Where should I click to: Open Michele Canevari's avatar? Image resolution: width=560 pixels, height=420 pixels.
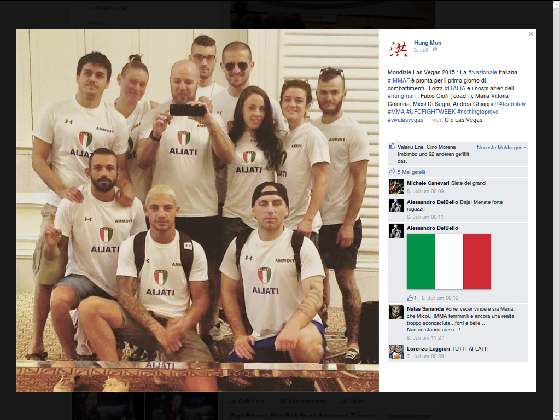pyautogui.click(x=396, y=186)
